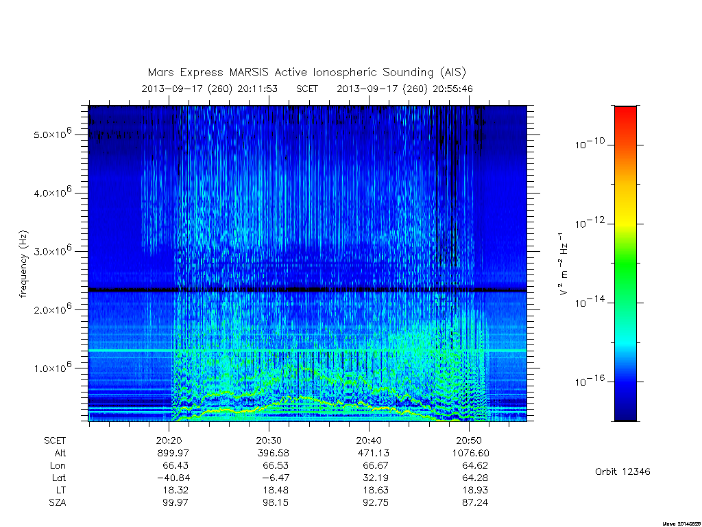Image resolution: width=702 pixels, height=527 pixels.
Task: Click SZA value 98.15
Action: pos(276,502)
